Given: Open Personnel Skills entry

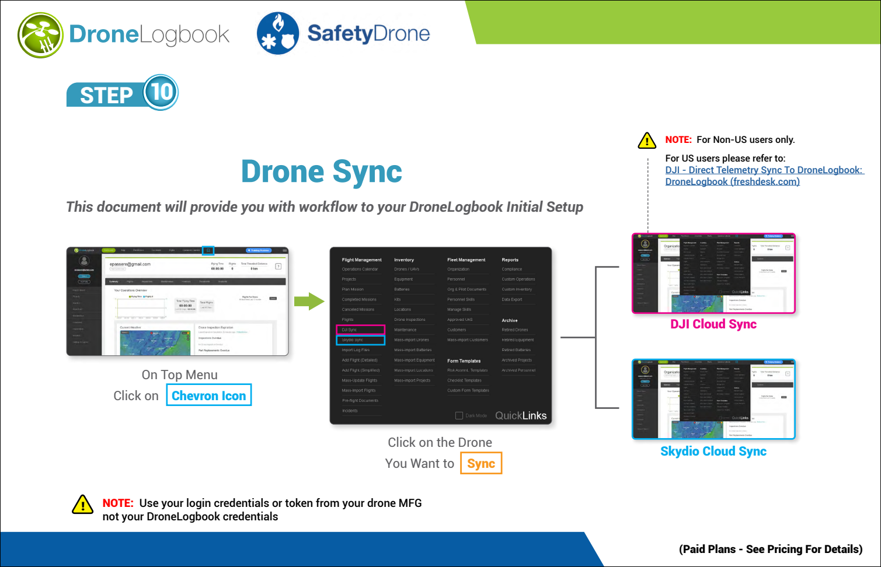Looking at the screenshot, I should tap(461, 299).
